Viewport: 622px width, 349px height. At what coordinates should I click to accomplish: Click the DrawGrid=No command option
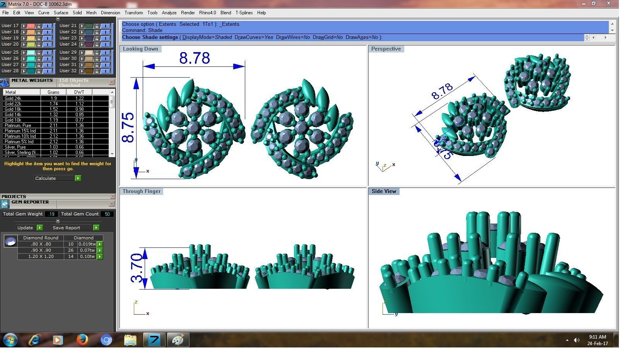[x=329, y=37]
